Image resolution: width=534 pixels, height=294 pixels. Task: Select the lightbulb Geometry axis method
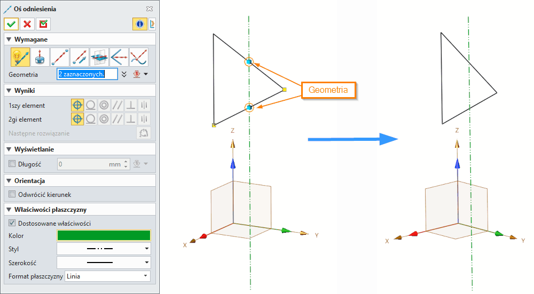click(20, 57)
